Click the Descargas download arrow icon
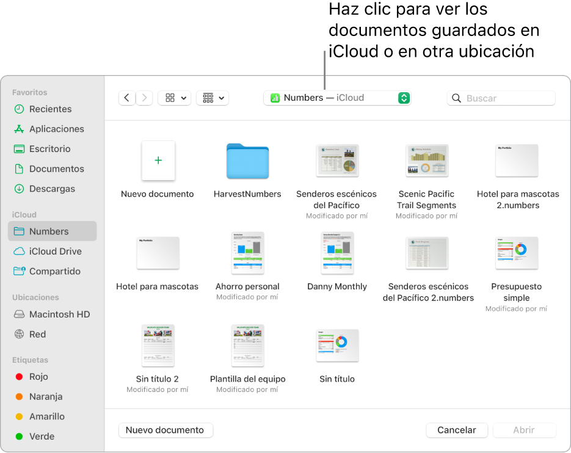 [x=19, y=189]
